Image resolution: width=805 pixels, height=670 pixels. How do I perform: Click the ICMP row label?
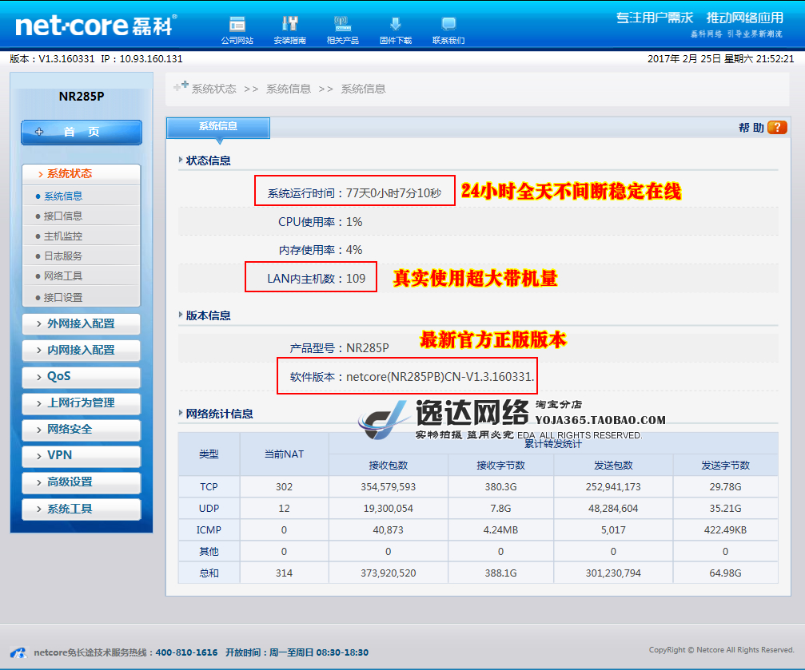pos(209,530)
